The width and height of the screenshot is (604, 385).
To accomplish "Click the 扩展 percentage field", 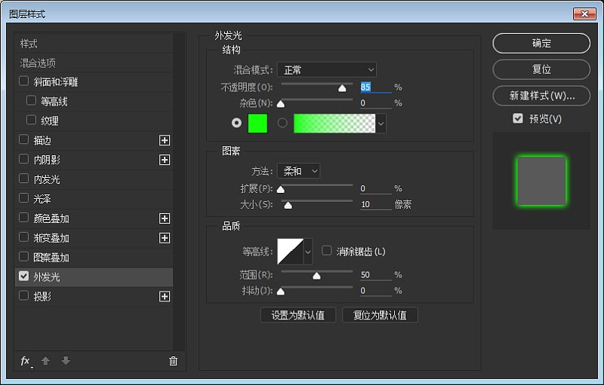I will tap(375, 188).
